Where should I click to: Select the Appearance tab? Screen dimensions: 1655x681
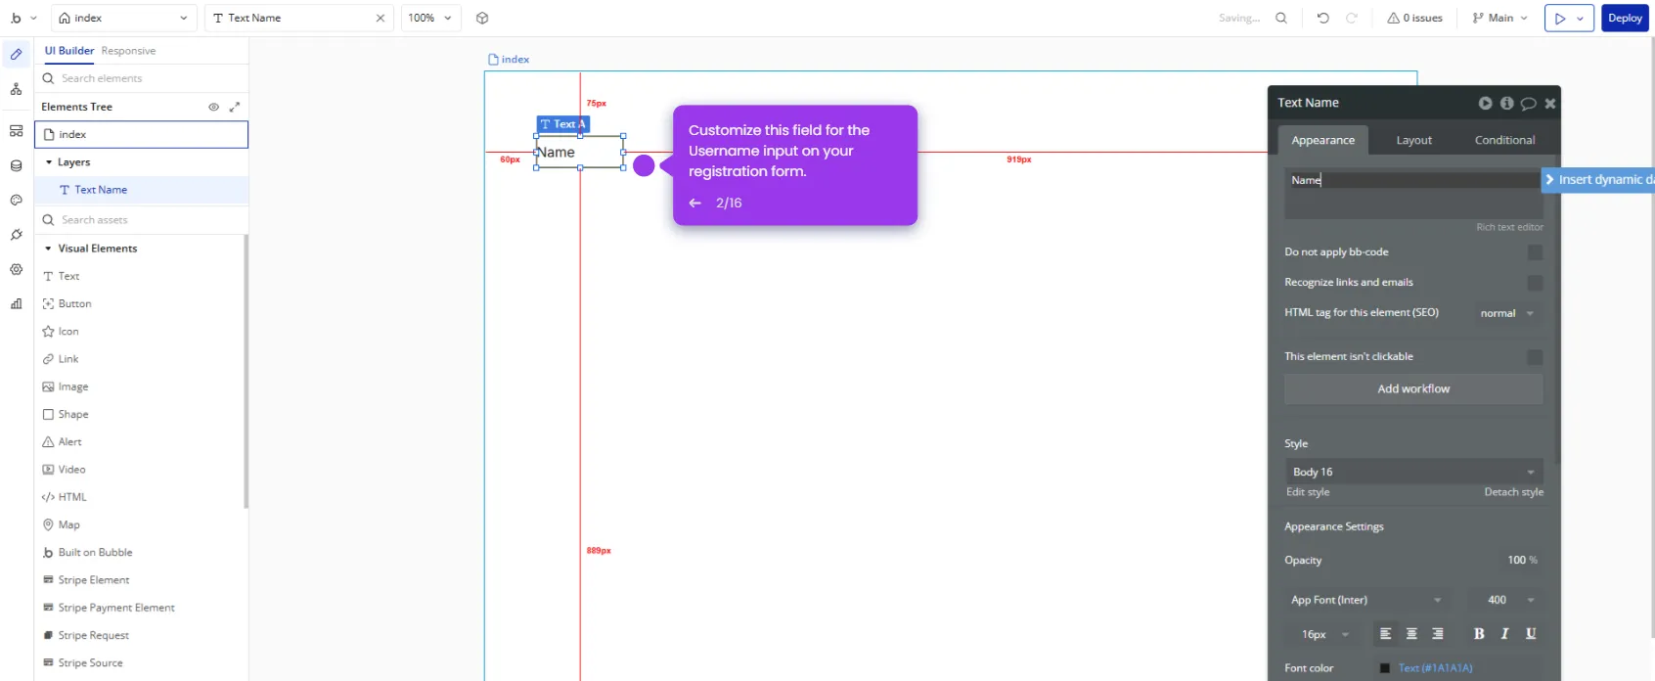(1322, 140)
